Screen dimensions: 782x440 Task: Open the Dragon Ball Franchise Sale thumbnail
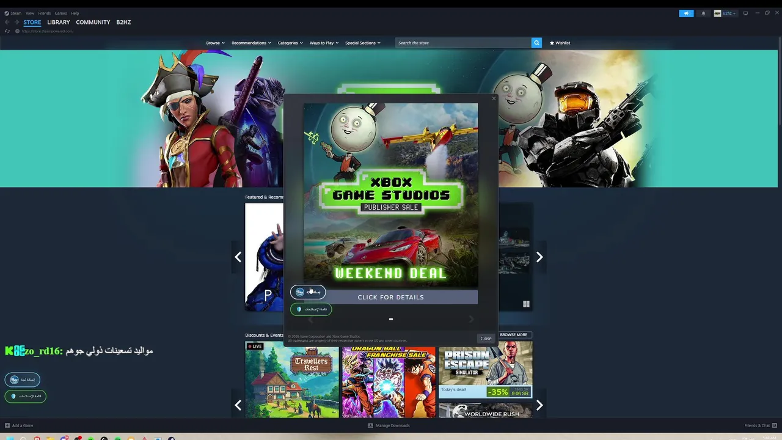pos(389,382)
